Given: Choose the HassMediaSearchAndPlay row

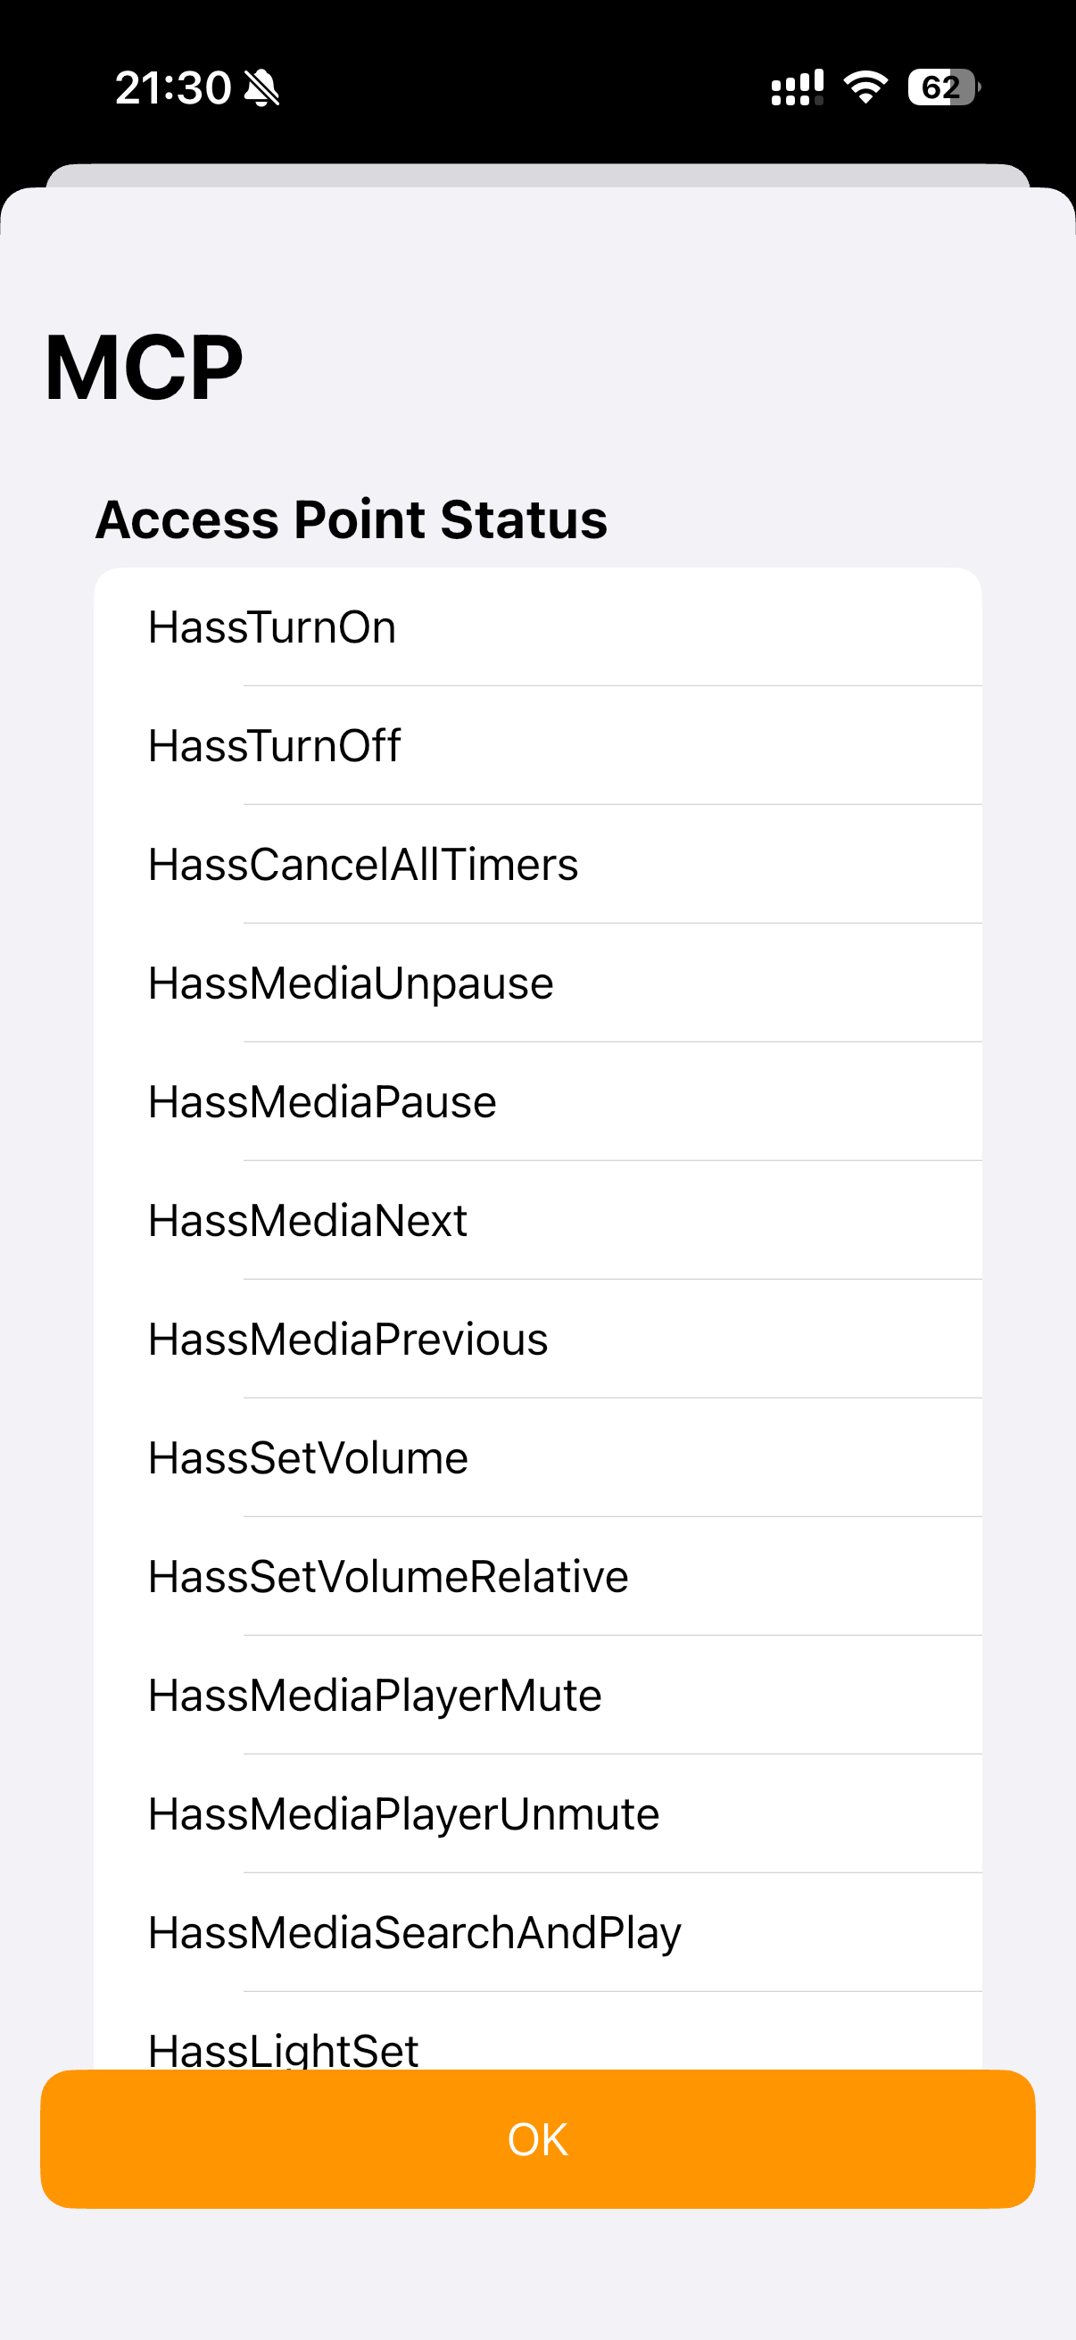Looking at the screenshot, I should click(x=537, y=1932).
